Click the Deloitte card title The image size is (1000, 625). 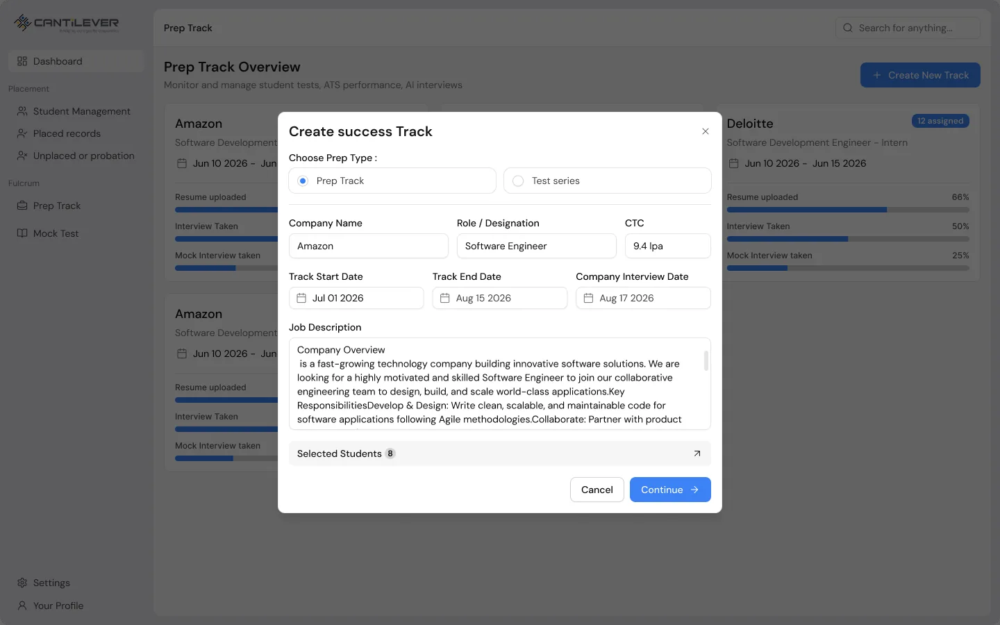[750, 124]
